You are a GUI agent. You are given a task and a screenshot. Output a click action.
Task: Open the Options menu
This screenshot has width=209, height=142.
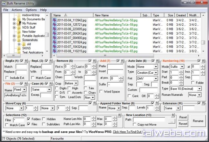31,10
